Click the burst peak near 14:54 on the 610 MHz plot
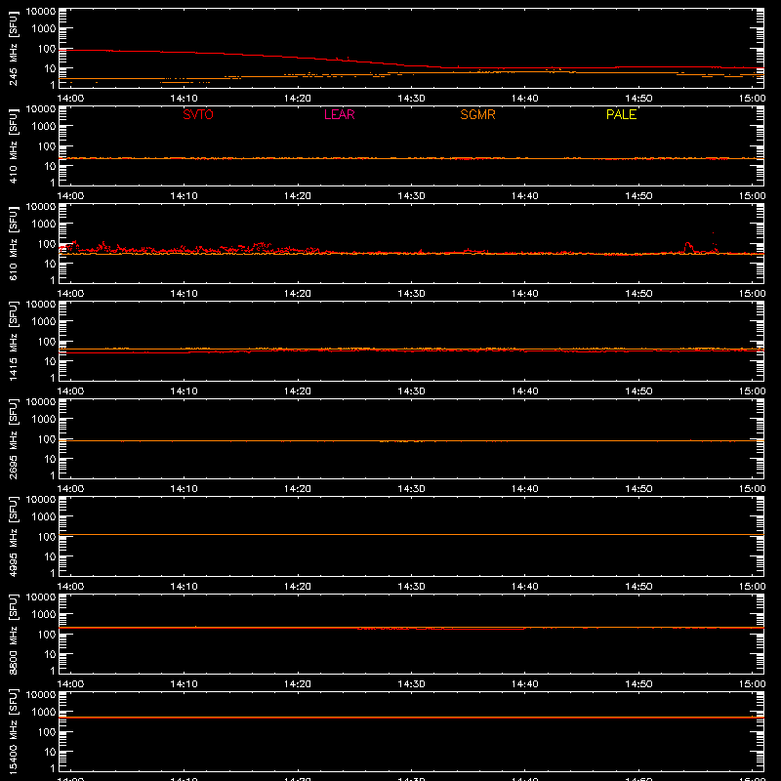The height and width of the screenshot is (781, 781). (688, 245)
